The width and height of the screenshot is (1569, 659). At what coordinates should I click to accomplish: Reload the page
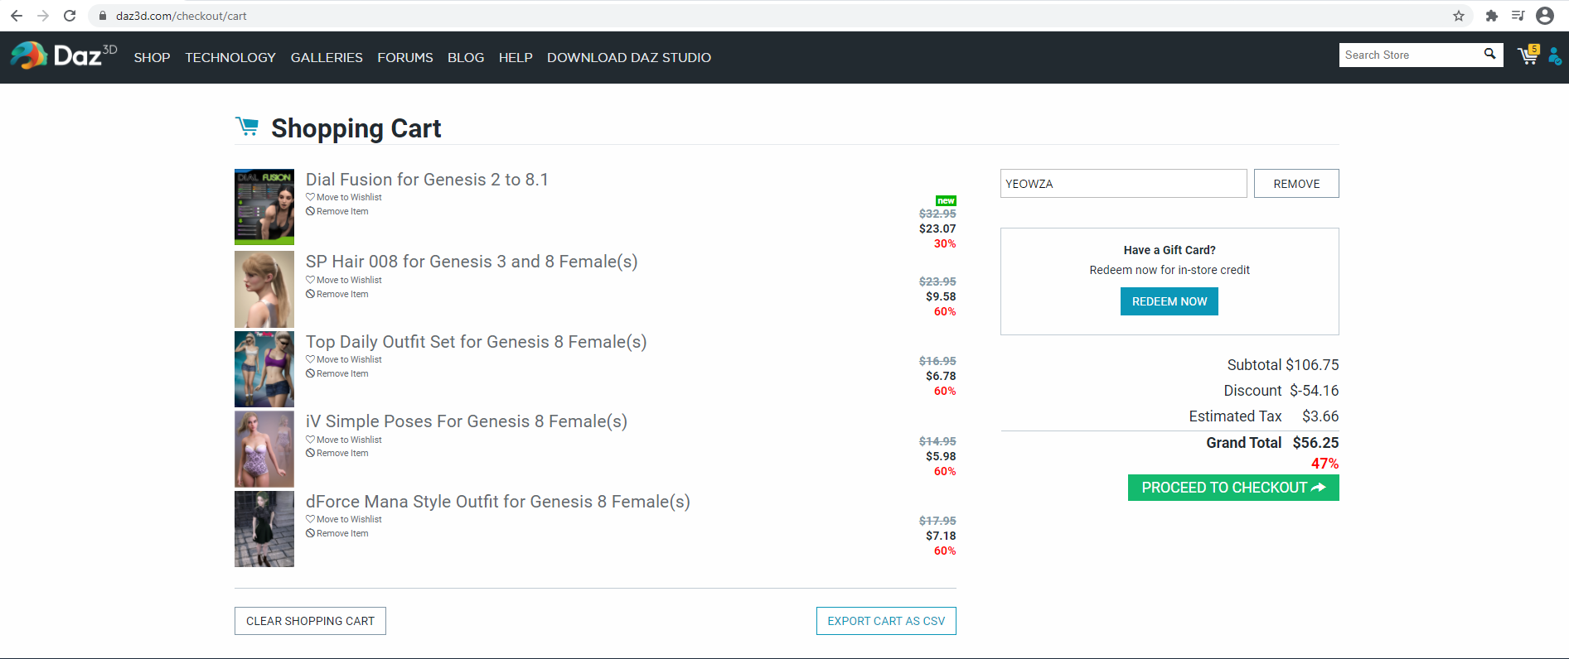coord(70,16)
